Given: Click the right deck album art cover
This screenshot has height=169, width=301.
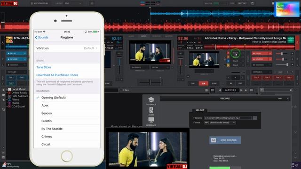Looking at the screenshot, I should (x=291, y=40).
